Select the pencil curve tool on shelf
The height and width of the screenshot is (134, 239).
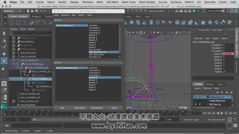point(31,23)
